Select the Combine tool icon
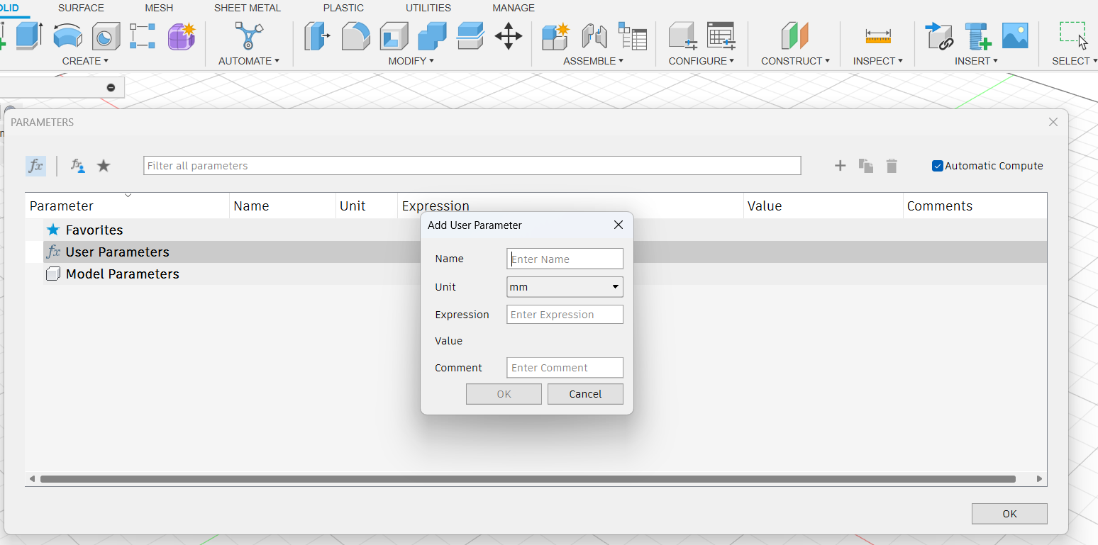The width and height of the screenshot is (1098, 545). 432,35
